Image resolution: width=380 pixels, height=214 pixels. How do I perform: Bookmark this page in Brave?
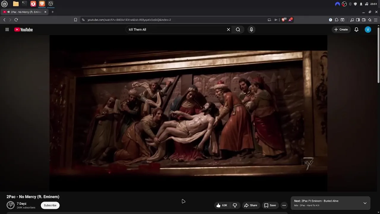tap(75, 20)
